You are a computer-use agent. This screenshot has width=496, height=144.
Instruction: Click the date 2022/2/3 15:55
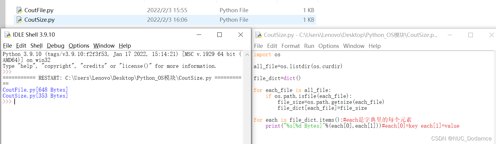(x=167, y=10)
